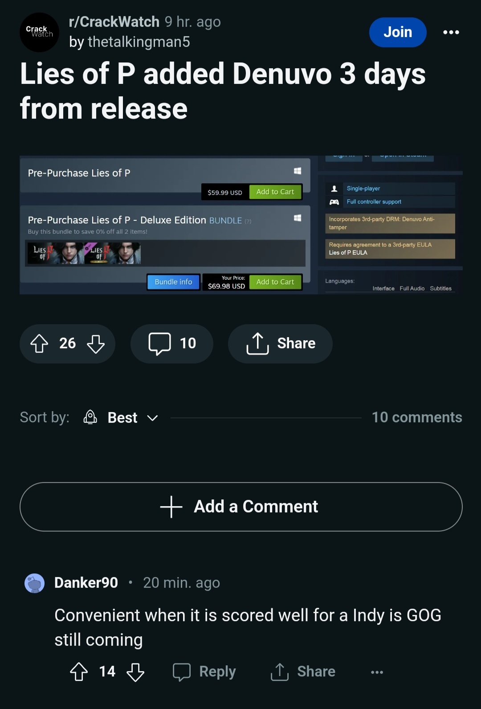This screenshot has height=709, width=481.
Task: Share Danker90's comment
Action: pyautogui.click(x=303, y=672)
